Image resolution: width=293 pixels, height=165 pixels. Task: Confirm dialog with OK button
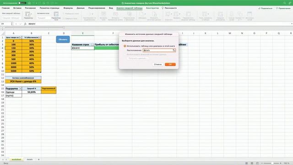pyautogui.click(x=170, y=64)
